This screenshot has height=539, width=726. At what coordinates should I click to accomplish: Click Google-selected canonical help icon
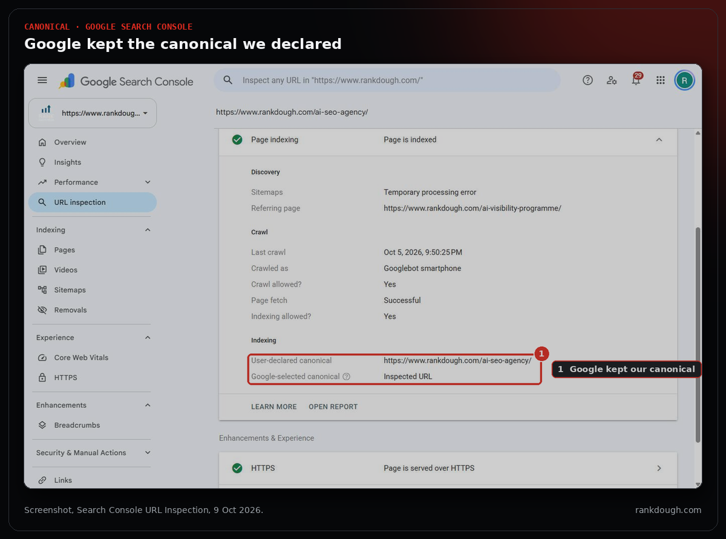(x=346, y=376)
